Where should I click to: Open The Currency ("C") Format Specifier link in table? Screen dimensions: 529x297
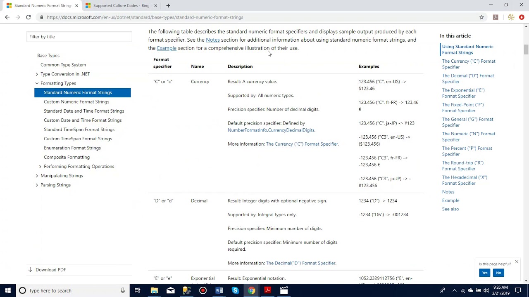(302, 144)
